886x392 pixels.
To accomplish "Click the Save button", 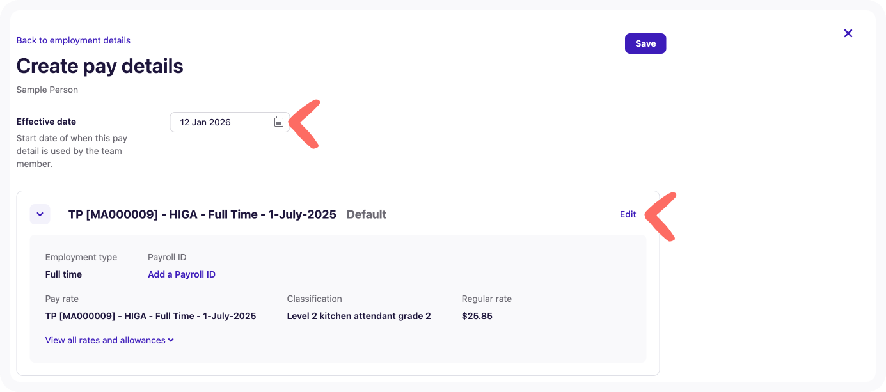I will [x=645, y=43].
